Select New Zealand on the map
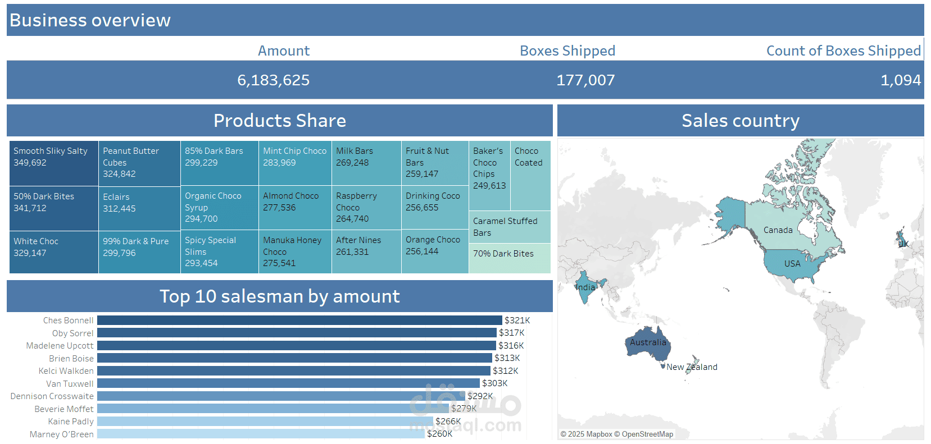The image size is (931, 444). pyautogui.click(x=692, y=367)
